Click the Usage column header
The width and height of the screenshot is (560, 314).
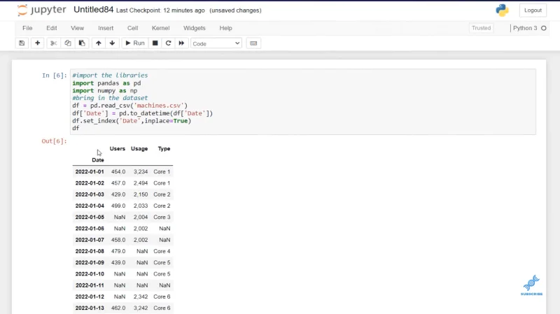[x=139, y=148]
